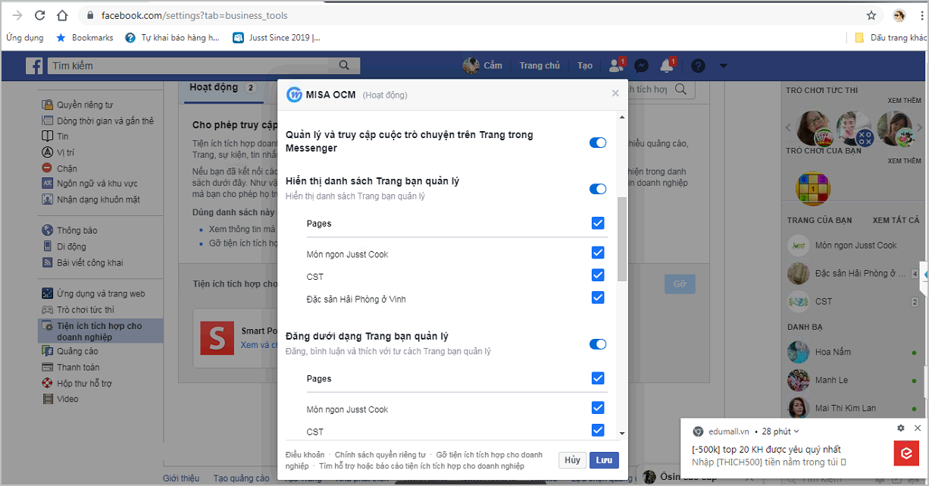
Task: Uncheck second Món ngon Jusst Cook checkbox
Action: pos(598,408)
